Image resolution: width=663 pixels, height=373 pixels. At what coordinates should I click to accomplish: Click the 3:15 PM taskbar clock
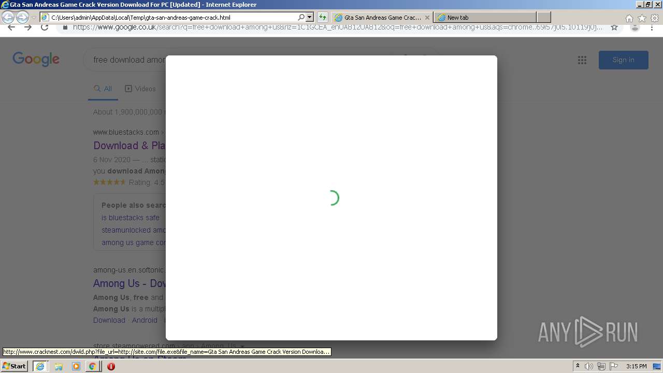(636, 366)
